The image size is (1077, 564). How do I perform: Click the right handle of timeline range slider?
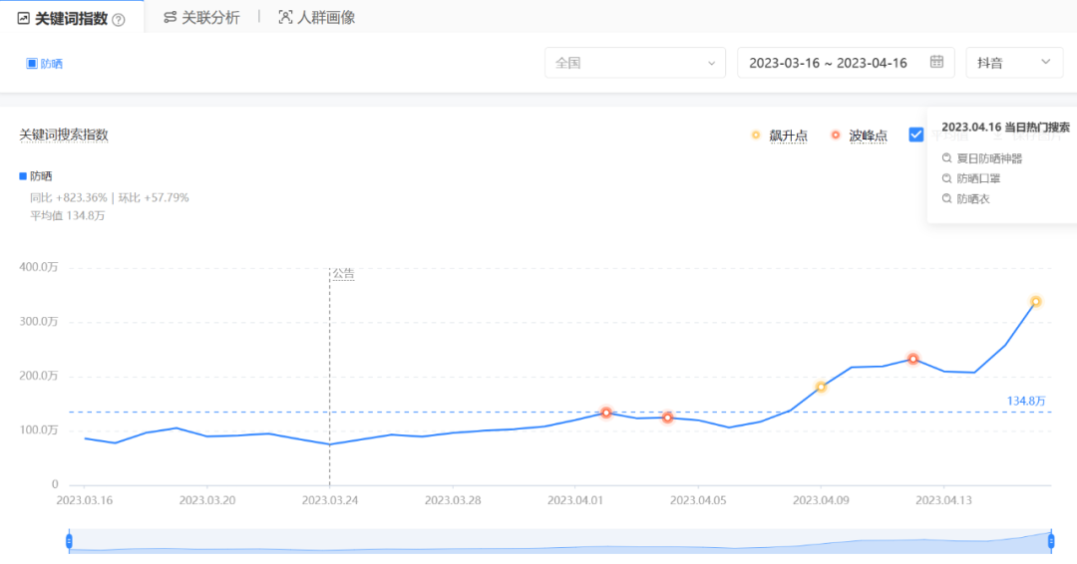tap(1051, 540)
